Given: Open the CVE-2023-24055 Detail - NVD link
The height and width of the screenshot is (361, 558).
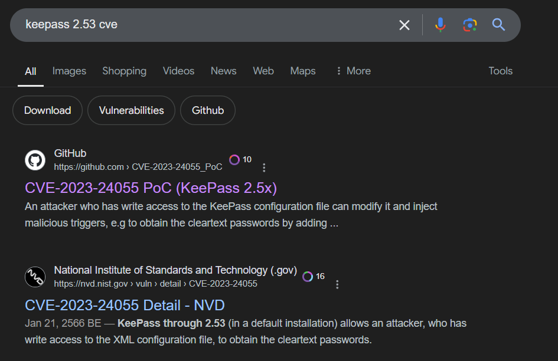Looking at the screenshot, I should coord(125,305).
